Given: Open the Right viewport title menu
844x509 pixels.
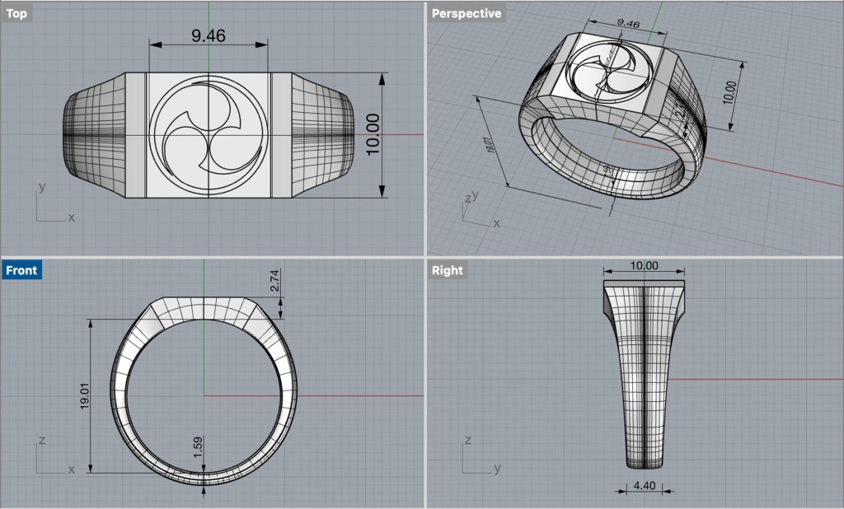Looking at the screenshot, I should click(x=446, y=269).
